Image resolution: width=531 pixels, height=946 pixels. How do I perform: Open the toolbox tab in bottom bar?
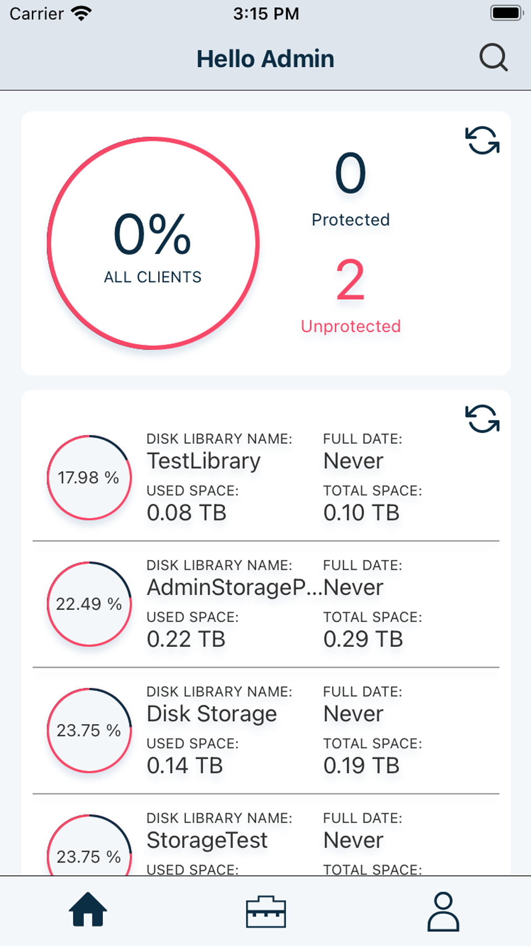click(266, 912)
